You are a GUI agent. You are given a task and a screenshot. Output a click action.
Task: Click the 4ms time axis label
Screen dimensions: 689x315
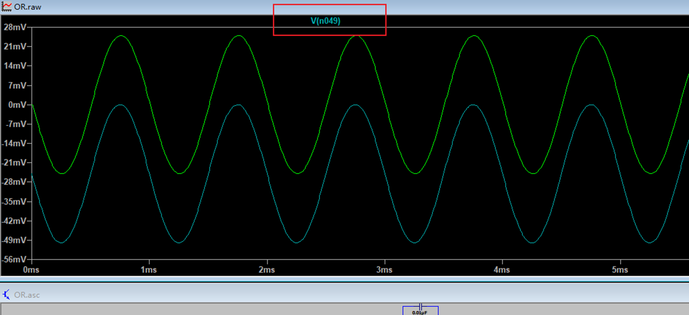[x=502, y=270]
